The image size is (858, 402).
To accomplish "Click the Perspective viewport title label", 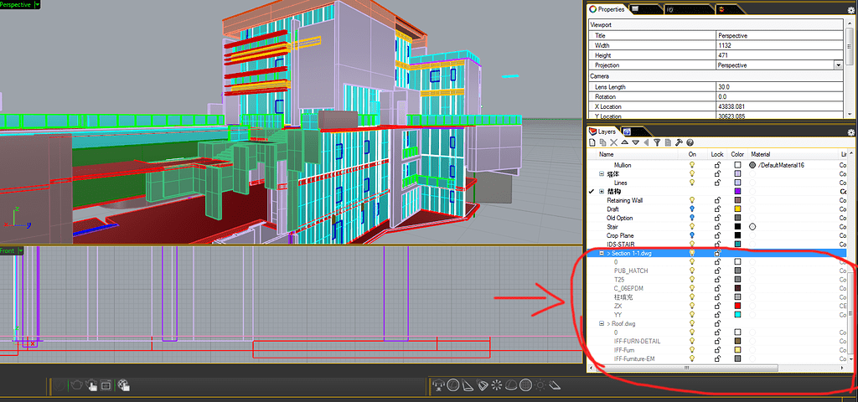I will [17, 5].
